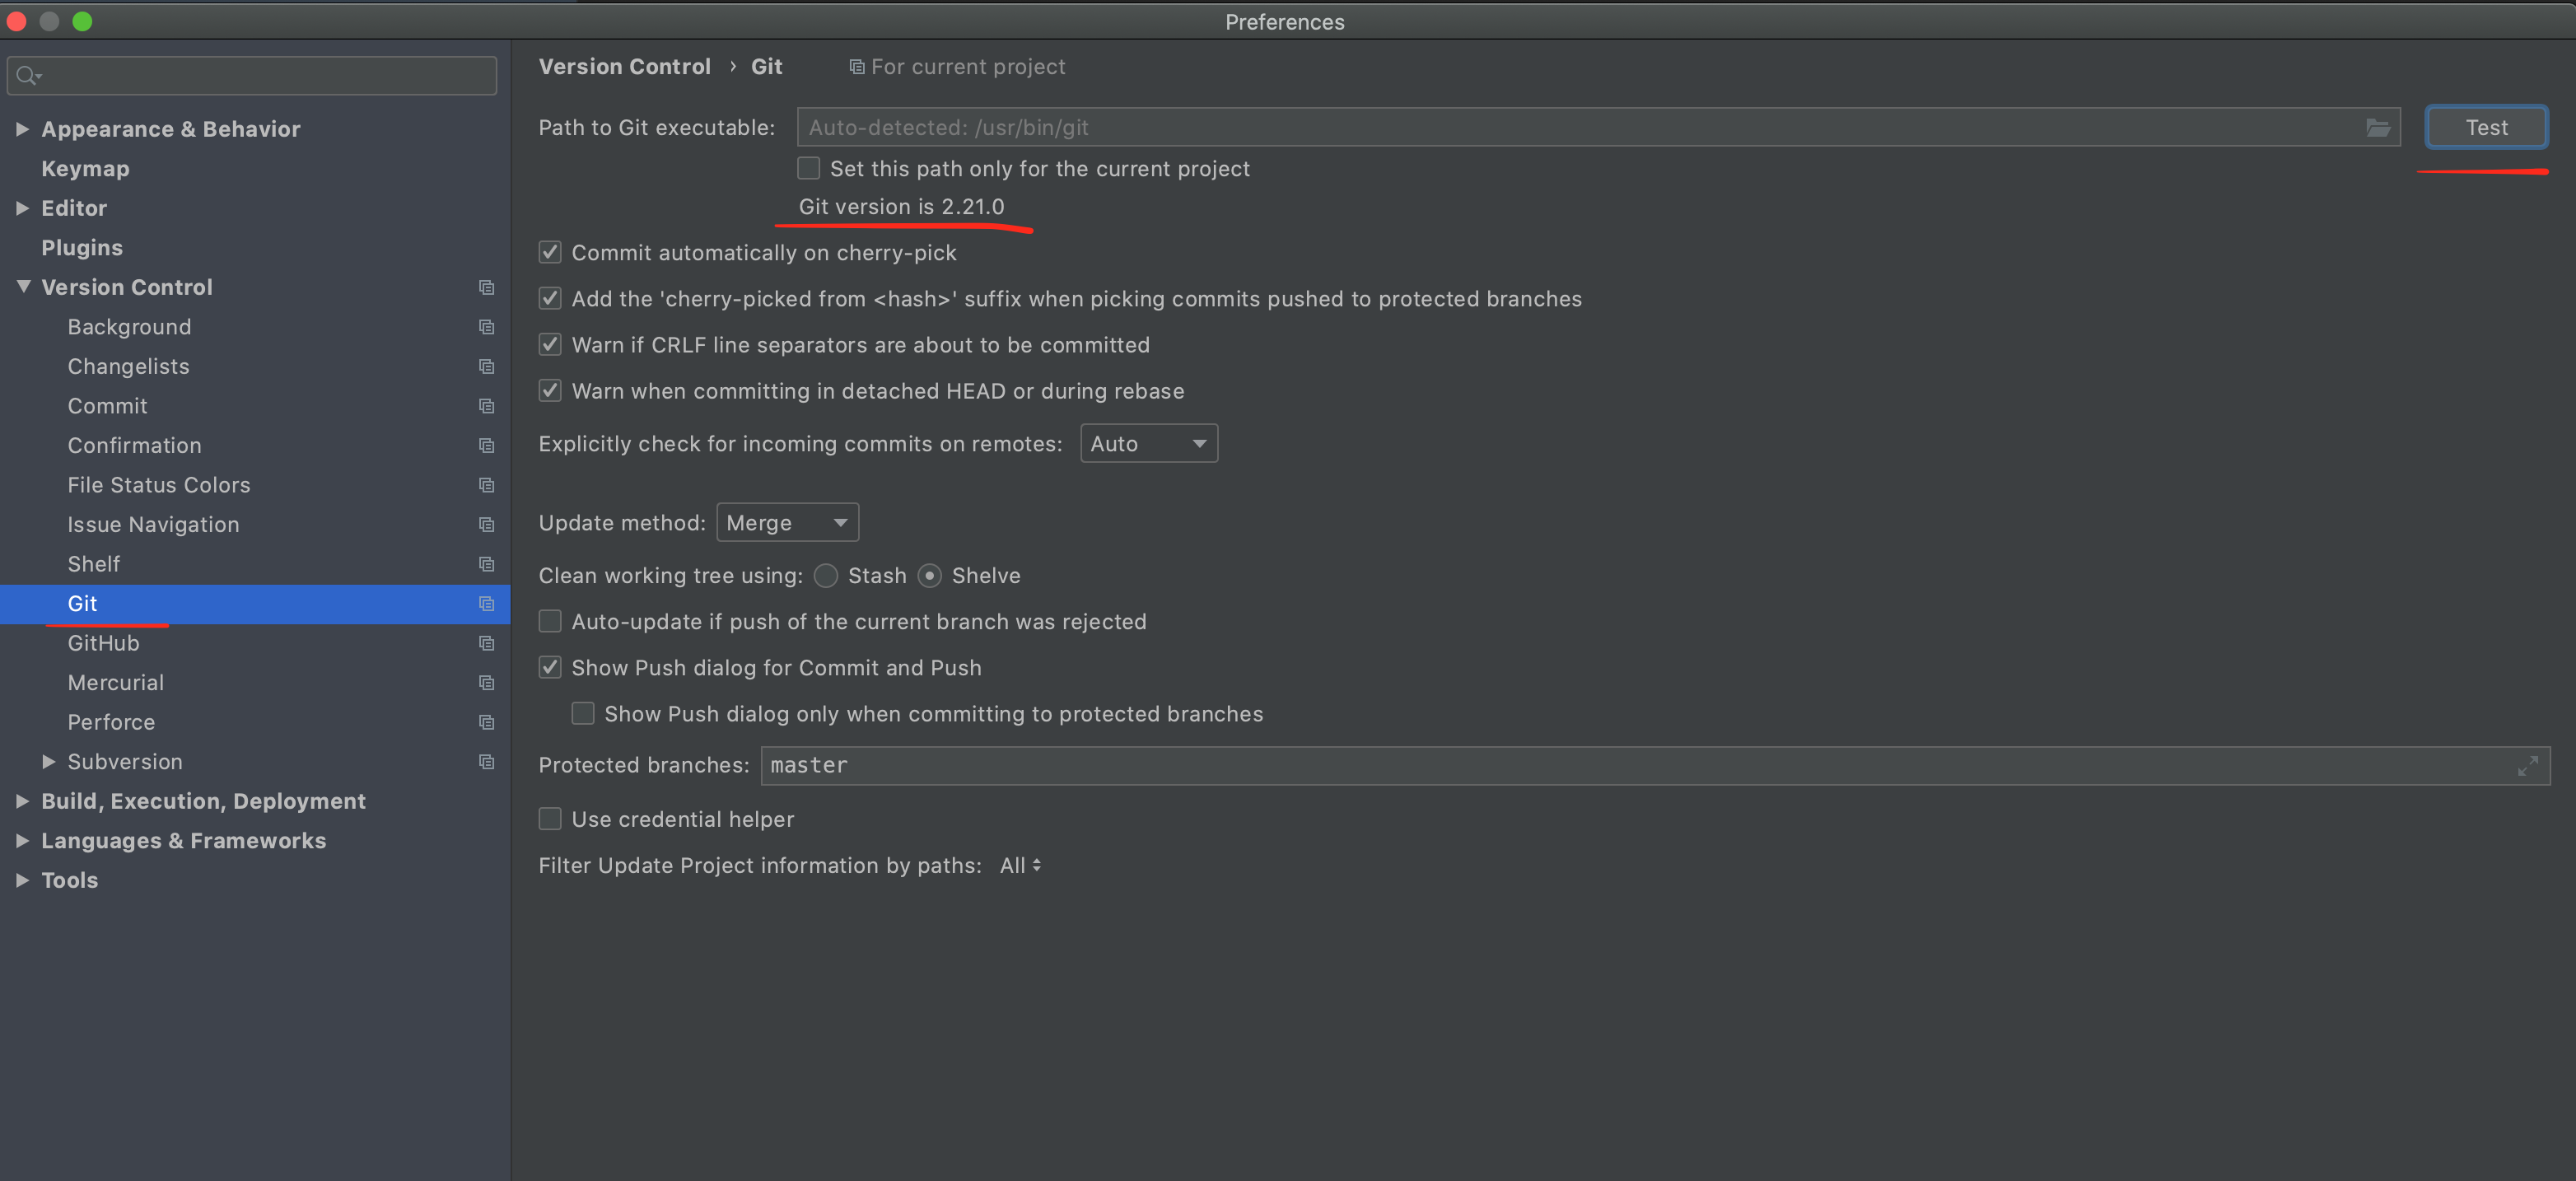Screen dimensions: 2576x1181
Task: Click the search magnifier icon in settings search box
Action: click(27, 76)
